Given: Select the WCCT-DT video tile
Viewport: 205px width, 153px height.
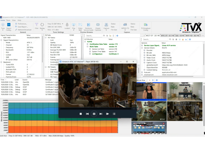Looking at the screenshot, I should (151, 92).
